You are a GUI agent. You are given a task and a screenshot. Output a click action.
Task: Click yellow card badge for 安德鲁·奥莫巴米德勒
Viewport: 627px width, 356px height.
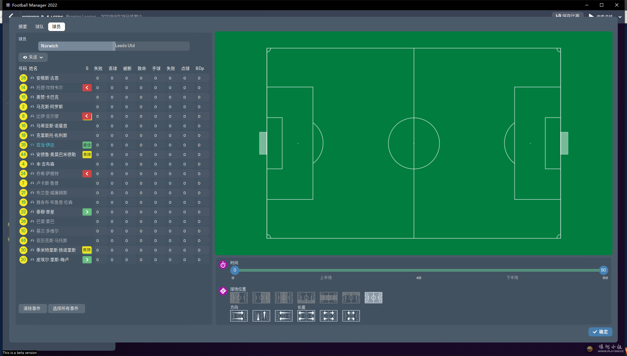[x=87, y=155]
